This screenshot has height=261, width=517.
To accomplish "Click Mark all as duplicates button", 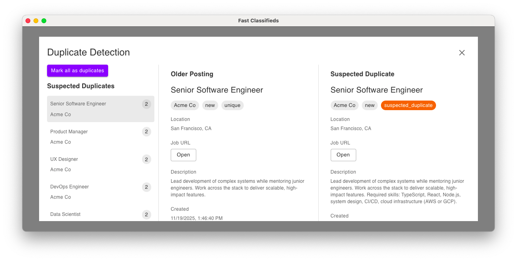I will [77, 71].
